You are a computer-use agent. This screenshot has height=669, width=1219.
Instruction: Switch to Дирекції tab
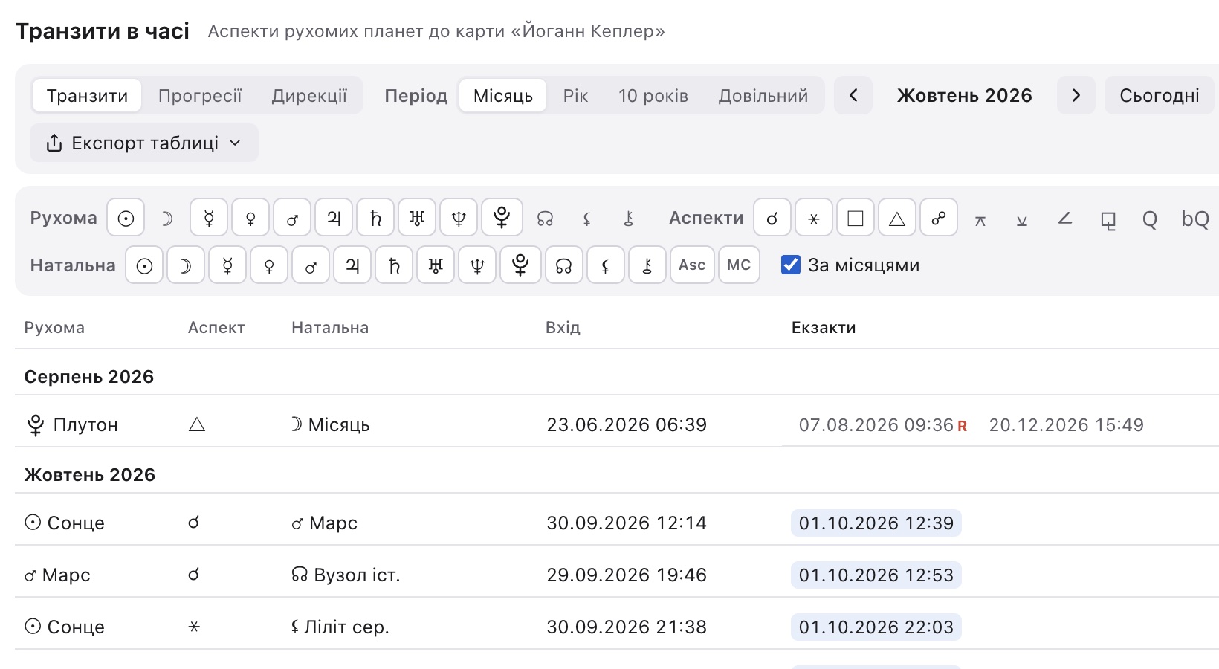[x=309, y=96]
